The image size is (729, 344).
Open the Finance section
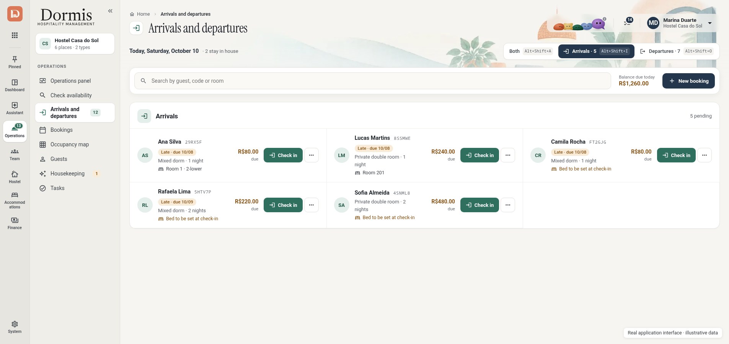coord(15,223)
